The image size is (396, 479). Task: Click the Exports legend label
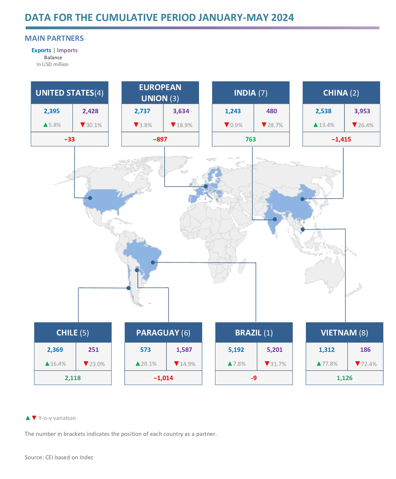(41, 50)
